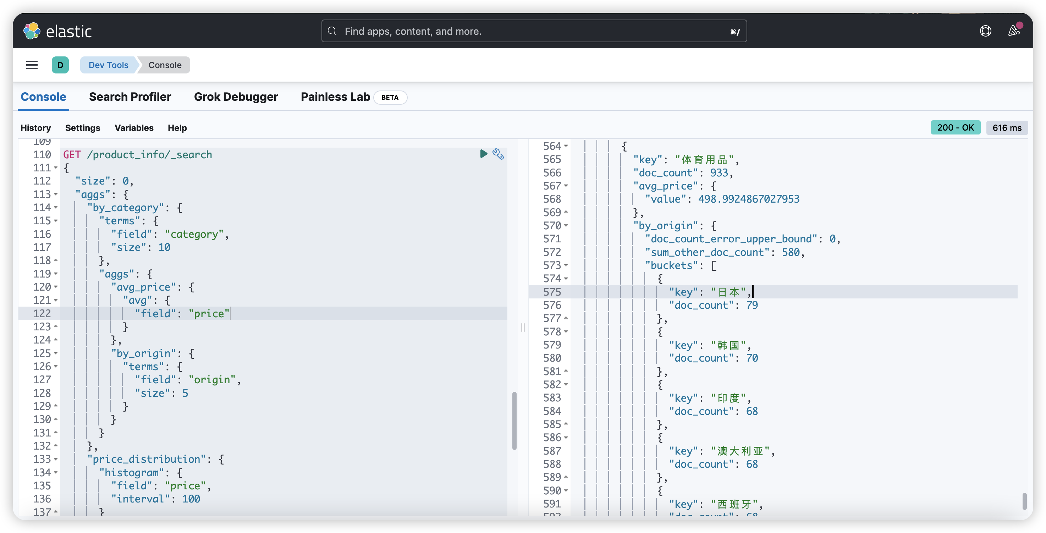The height and width of the screenshot is (533, 1046).
Task: Open the hamburger navigation menu
Action: click(x=32, y=65)
